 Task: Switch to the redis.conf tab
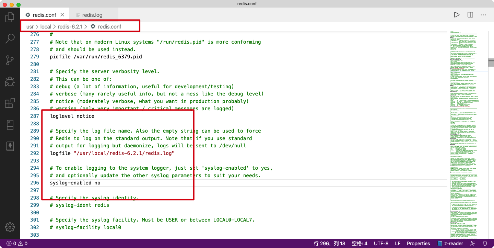coord(44,15)
